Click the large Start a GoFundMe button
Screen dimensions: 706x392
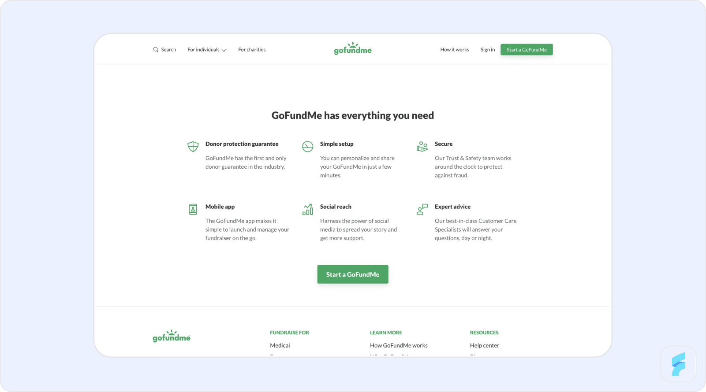coord(353,274)
